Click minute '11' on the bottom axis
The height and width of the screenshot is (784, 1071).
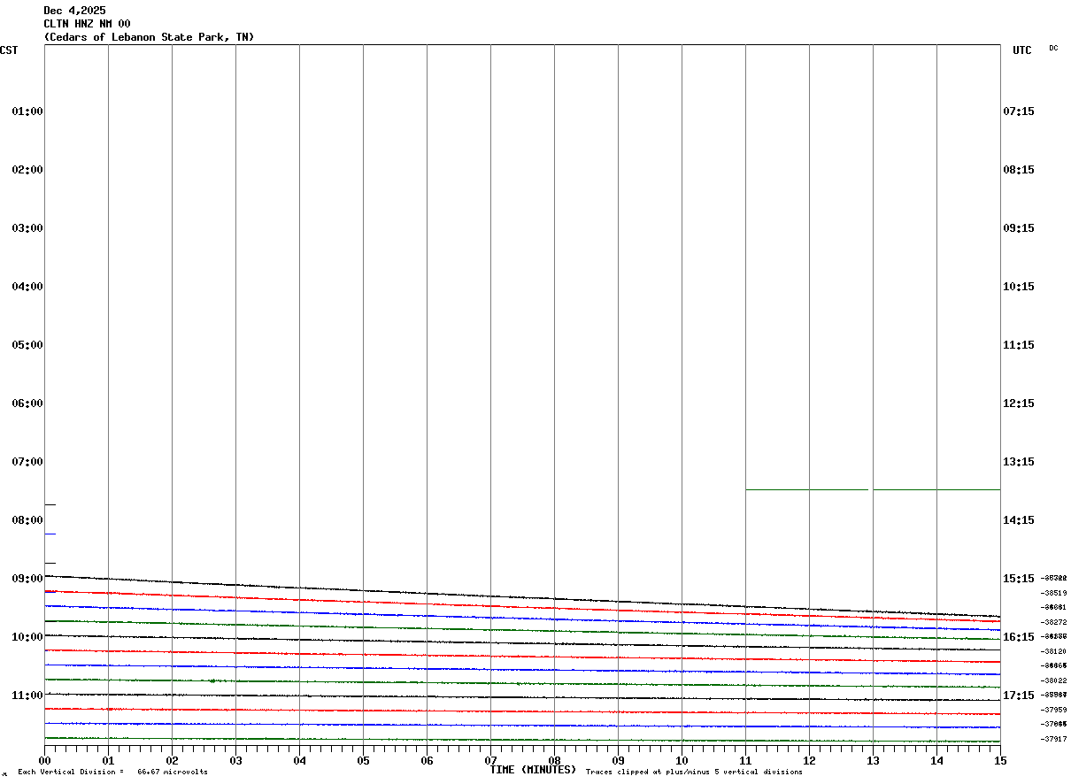[745, 761]
